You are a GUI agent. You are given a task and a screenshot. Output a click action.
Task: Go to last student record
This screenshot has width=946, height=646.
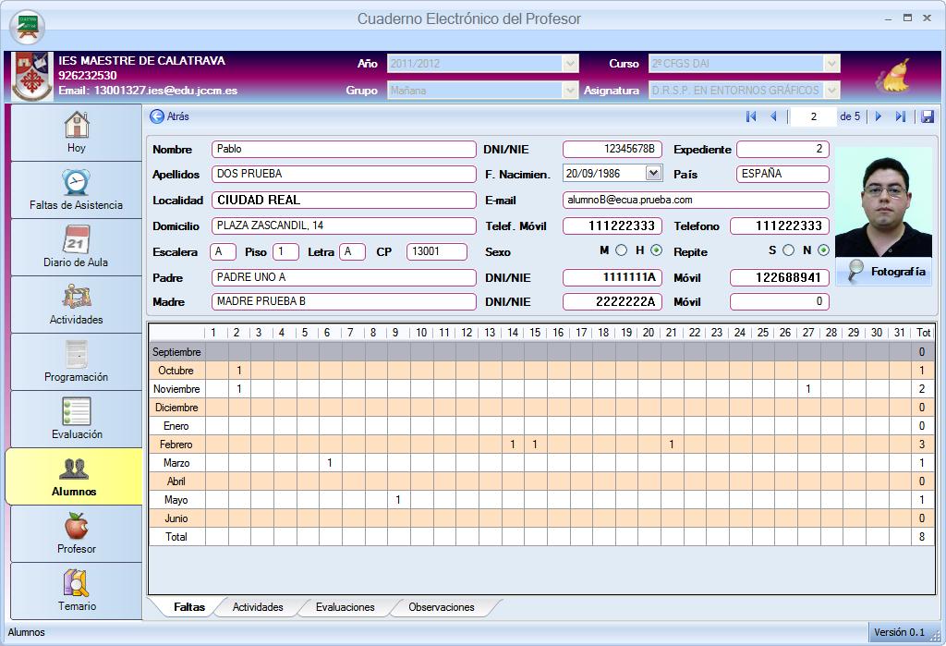[900, 116]
